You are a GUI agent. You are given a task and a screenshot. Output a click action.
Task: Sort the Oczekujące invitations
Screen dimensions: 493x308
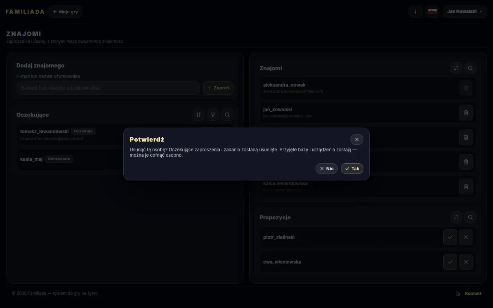[199, 115]
